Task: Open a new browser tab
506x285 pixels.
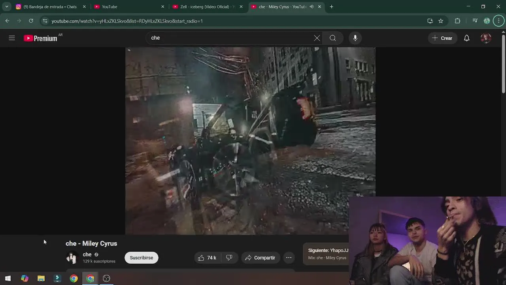Action: tap(332, 7)
